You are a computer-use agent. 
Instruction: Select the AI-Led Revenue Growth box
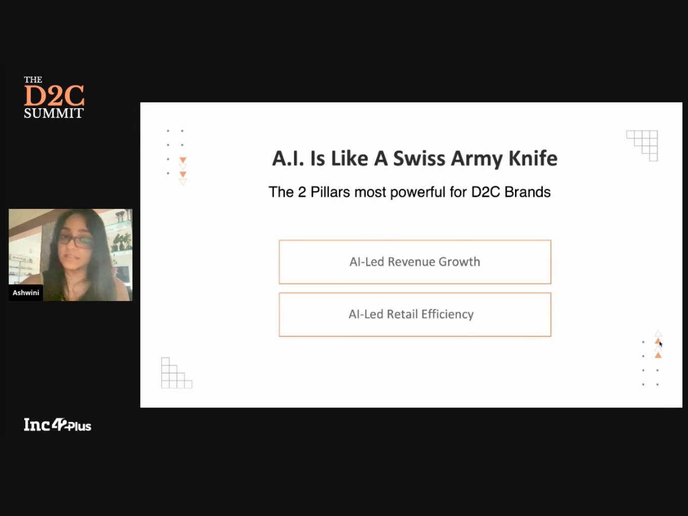(414, 262)
